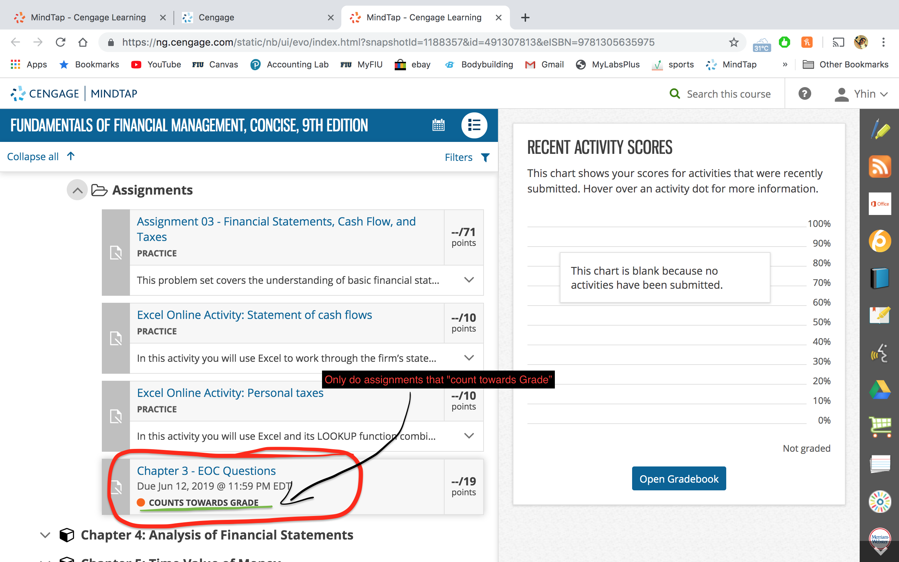Open the colorful circle sidebar app
Screen dimensions: 899x562
[x=880, y=502]
